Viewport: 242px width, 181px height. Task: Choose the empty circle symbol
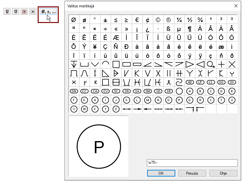(179, 91)
